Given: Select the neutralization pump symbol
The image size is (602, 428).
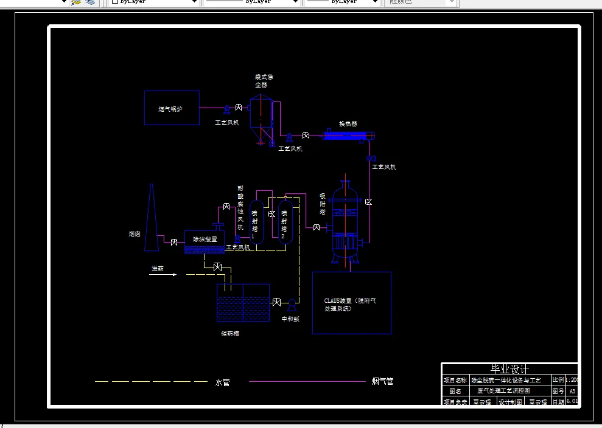Looking at the screenshot, I should pos(292,305).
